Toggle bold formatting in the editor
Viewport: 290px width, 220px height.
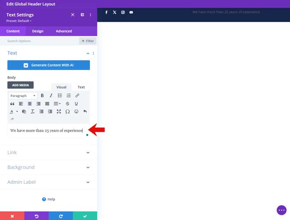pos(42,96)
